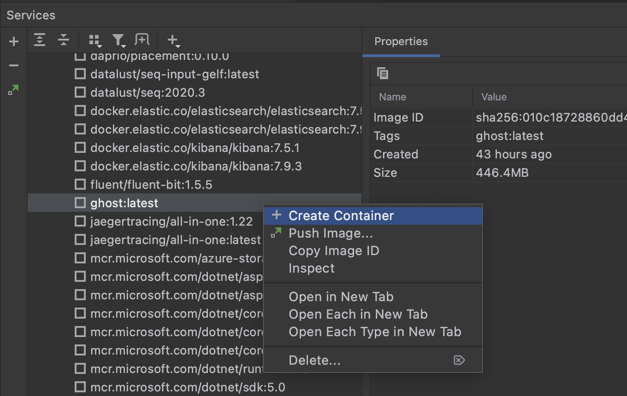Click the minus remove icon in left sidebar
The width and height of the screenshot is (627, 396).
coord(14,66)
